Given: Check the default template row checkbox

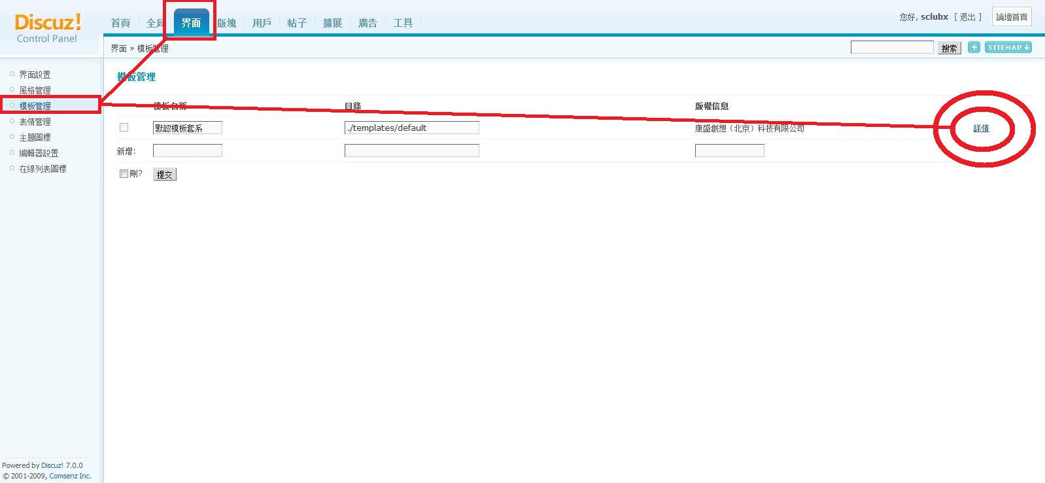Looking at the screenshot, I should pyautogui.click(x=124, y=128).
